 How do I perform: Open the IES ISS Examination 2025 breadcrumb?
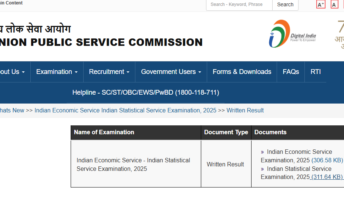(125, 110)
